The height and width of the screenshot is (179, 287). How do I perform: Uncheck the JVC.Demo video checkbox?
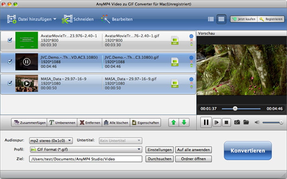click(x=10, y=62)
